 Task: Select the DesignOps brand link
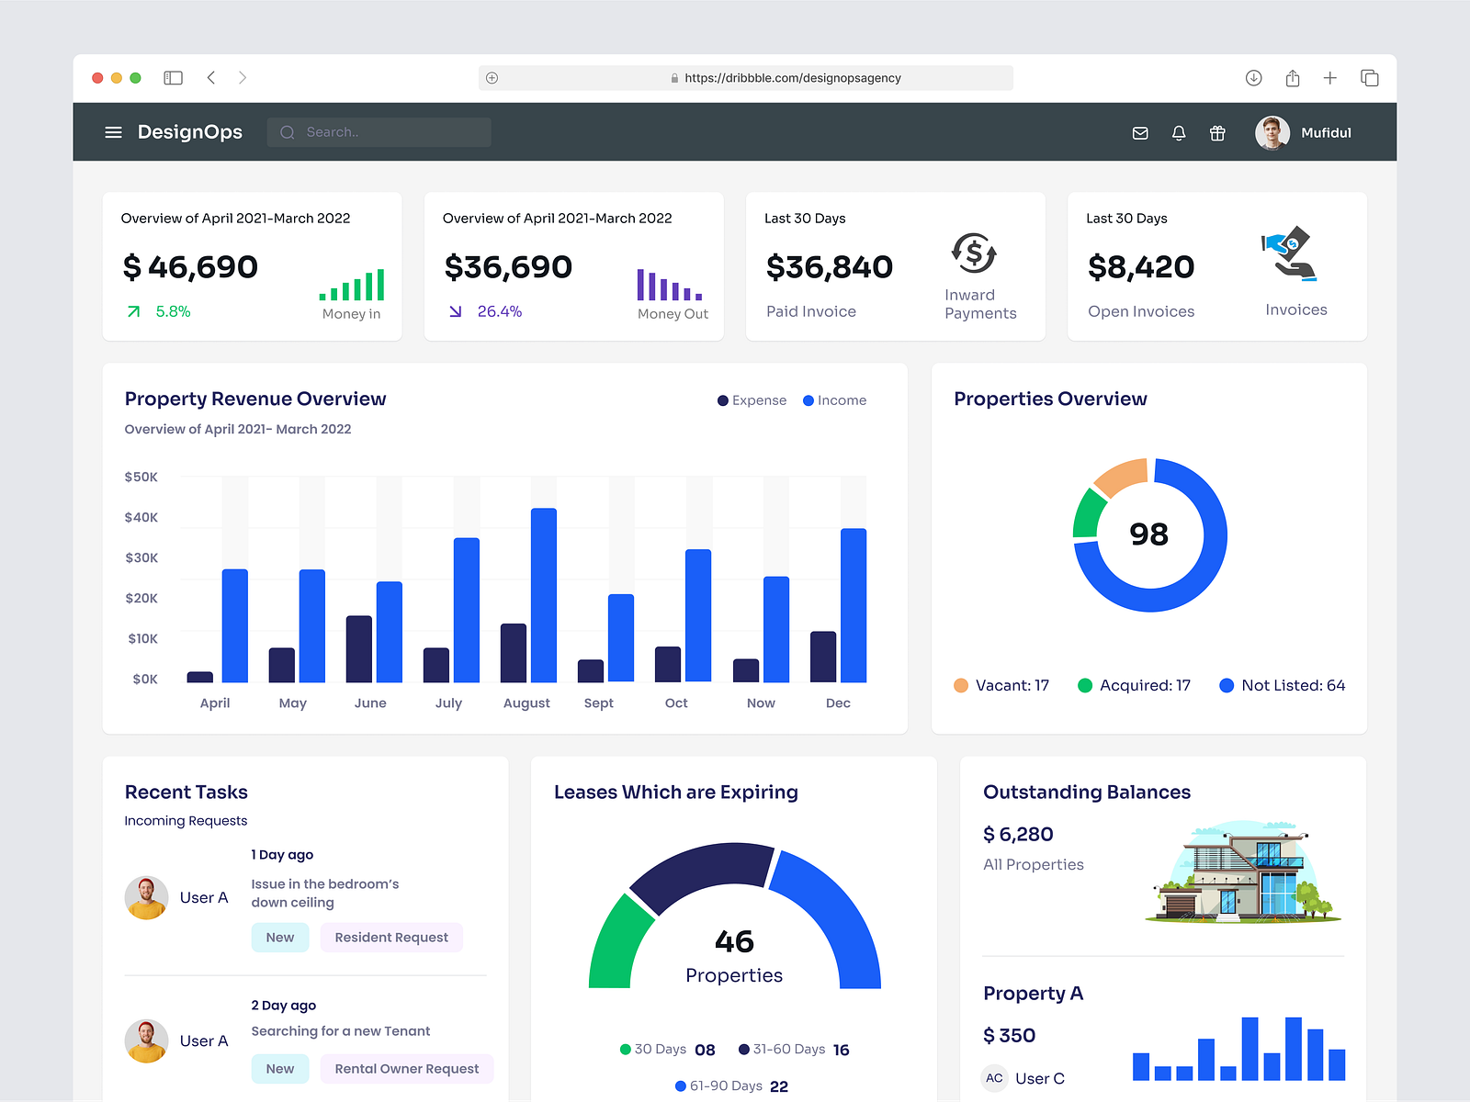point(189,132)
